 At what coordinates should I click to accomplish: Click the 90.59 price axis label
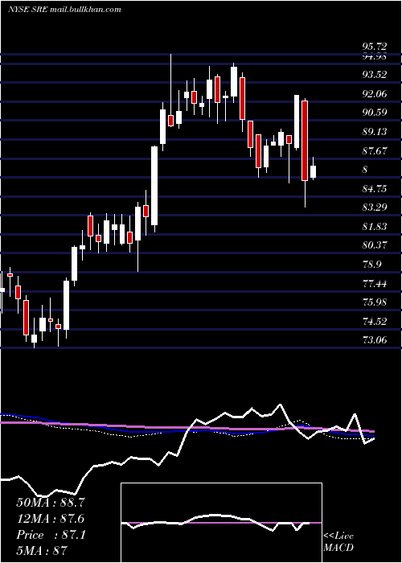[375, 113]
